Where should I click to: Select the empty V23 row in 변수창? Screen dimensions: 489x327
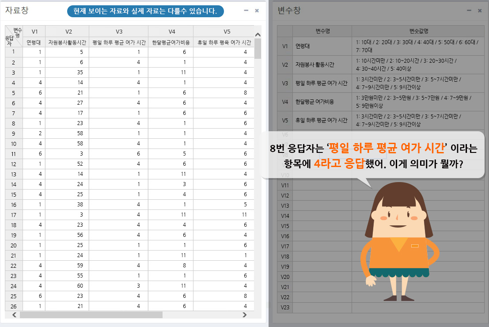(381, 308)
